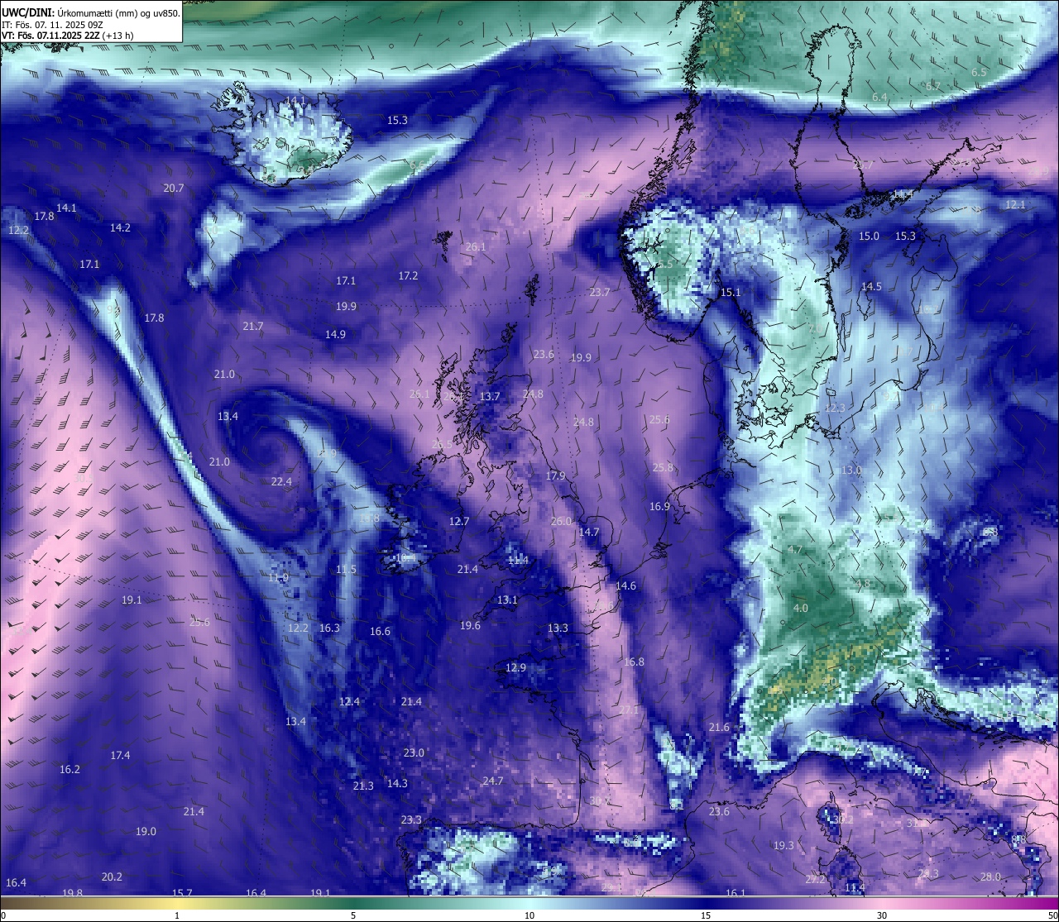Click the VT valid time 22Z line

pyautogui.click(x=68, y=36)
